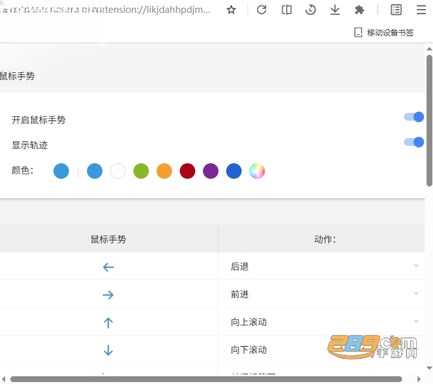Open the 向下滚动 action dropdown
Viewport: 433px width, 384px height.
(x=322, y=349)
